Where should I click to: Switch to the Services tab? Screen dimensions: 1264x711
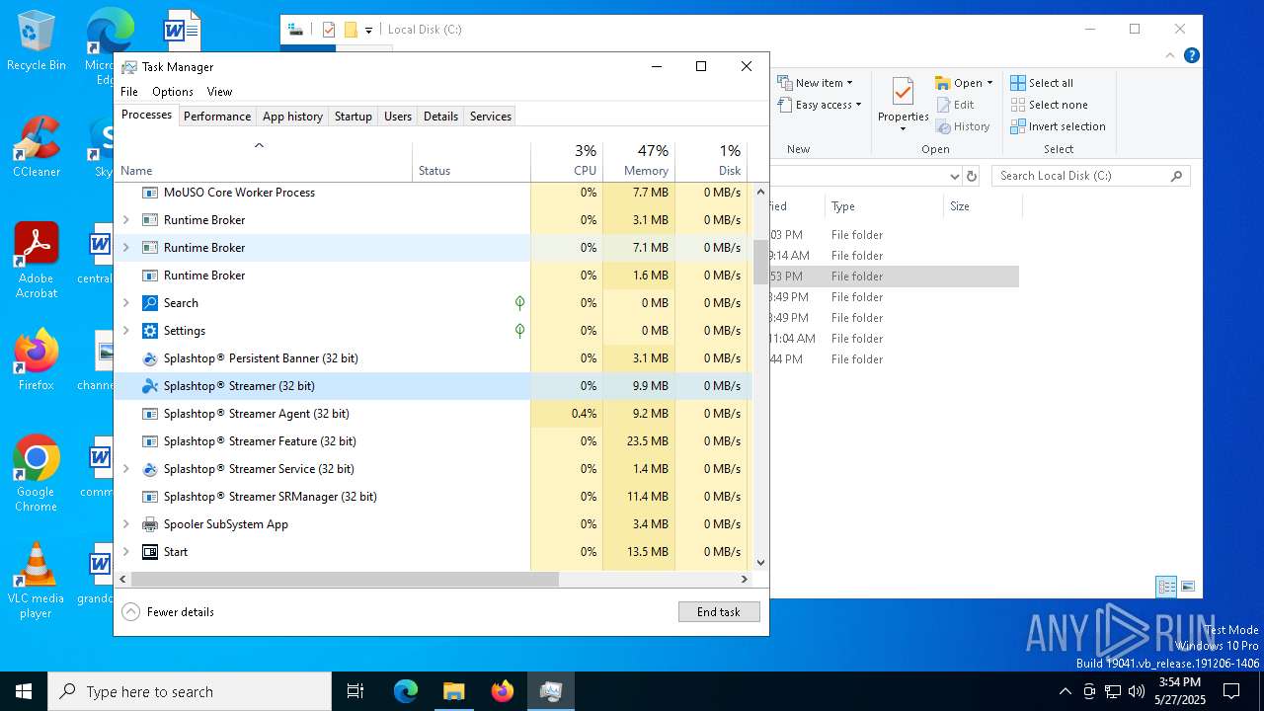(491, 116)
